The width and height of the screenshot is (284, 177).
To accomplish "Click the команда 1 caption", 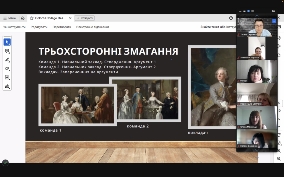I will pyautogui.click(x=50, y=130).
